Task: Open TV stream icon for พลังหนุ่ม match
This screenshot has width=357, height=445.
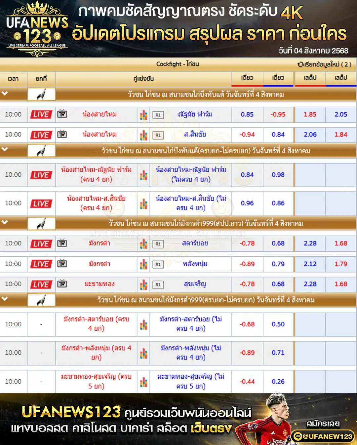Action: coord(62,264)
